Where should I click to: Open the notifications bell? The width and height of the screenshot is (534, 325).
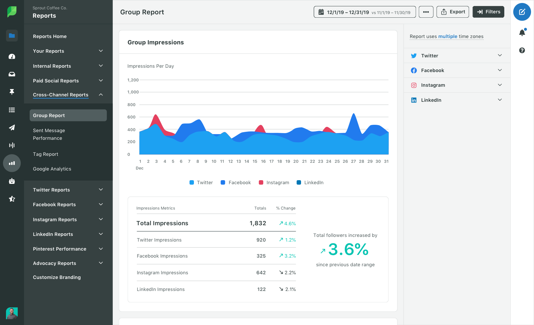click(x=522, y=33)
